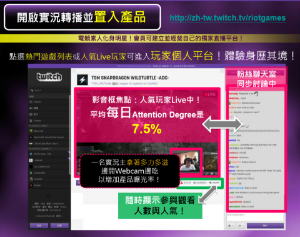Click the webcam picture-in-picture thumbnail
This screenshot has height=237, width=300.
point(190,161)
